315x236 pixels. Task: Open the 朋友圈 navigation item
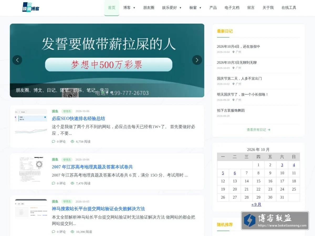pyautogui.click(x=149, y=8)
